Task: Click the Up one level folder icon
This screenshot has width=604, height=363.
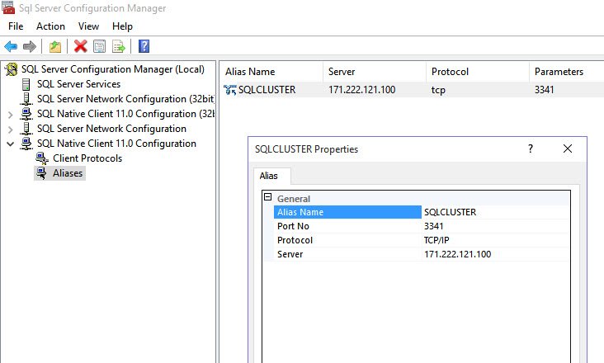Action: (x=55, y=46)
